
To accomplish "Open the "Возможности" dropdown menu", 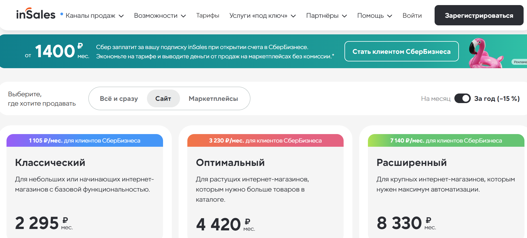I will tap(160, 16).
